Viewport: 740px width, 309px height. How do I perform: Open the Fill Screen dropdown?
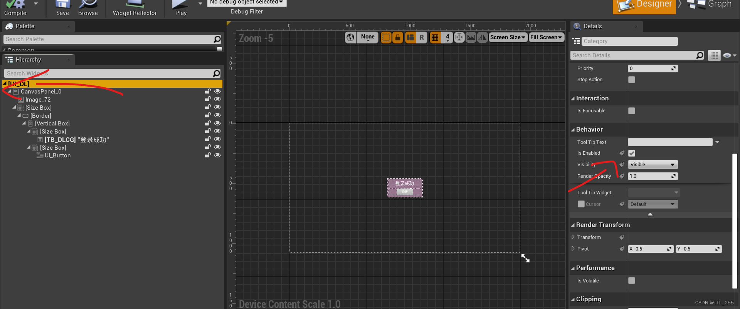546,37
